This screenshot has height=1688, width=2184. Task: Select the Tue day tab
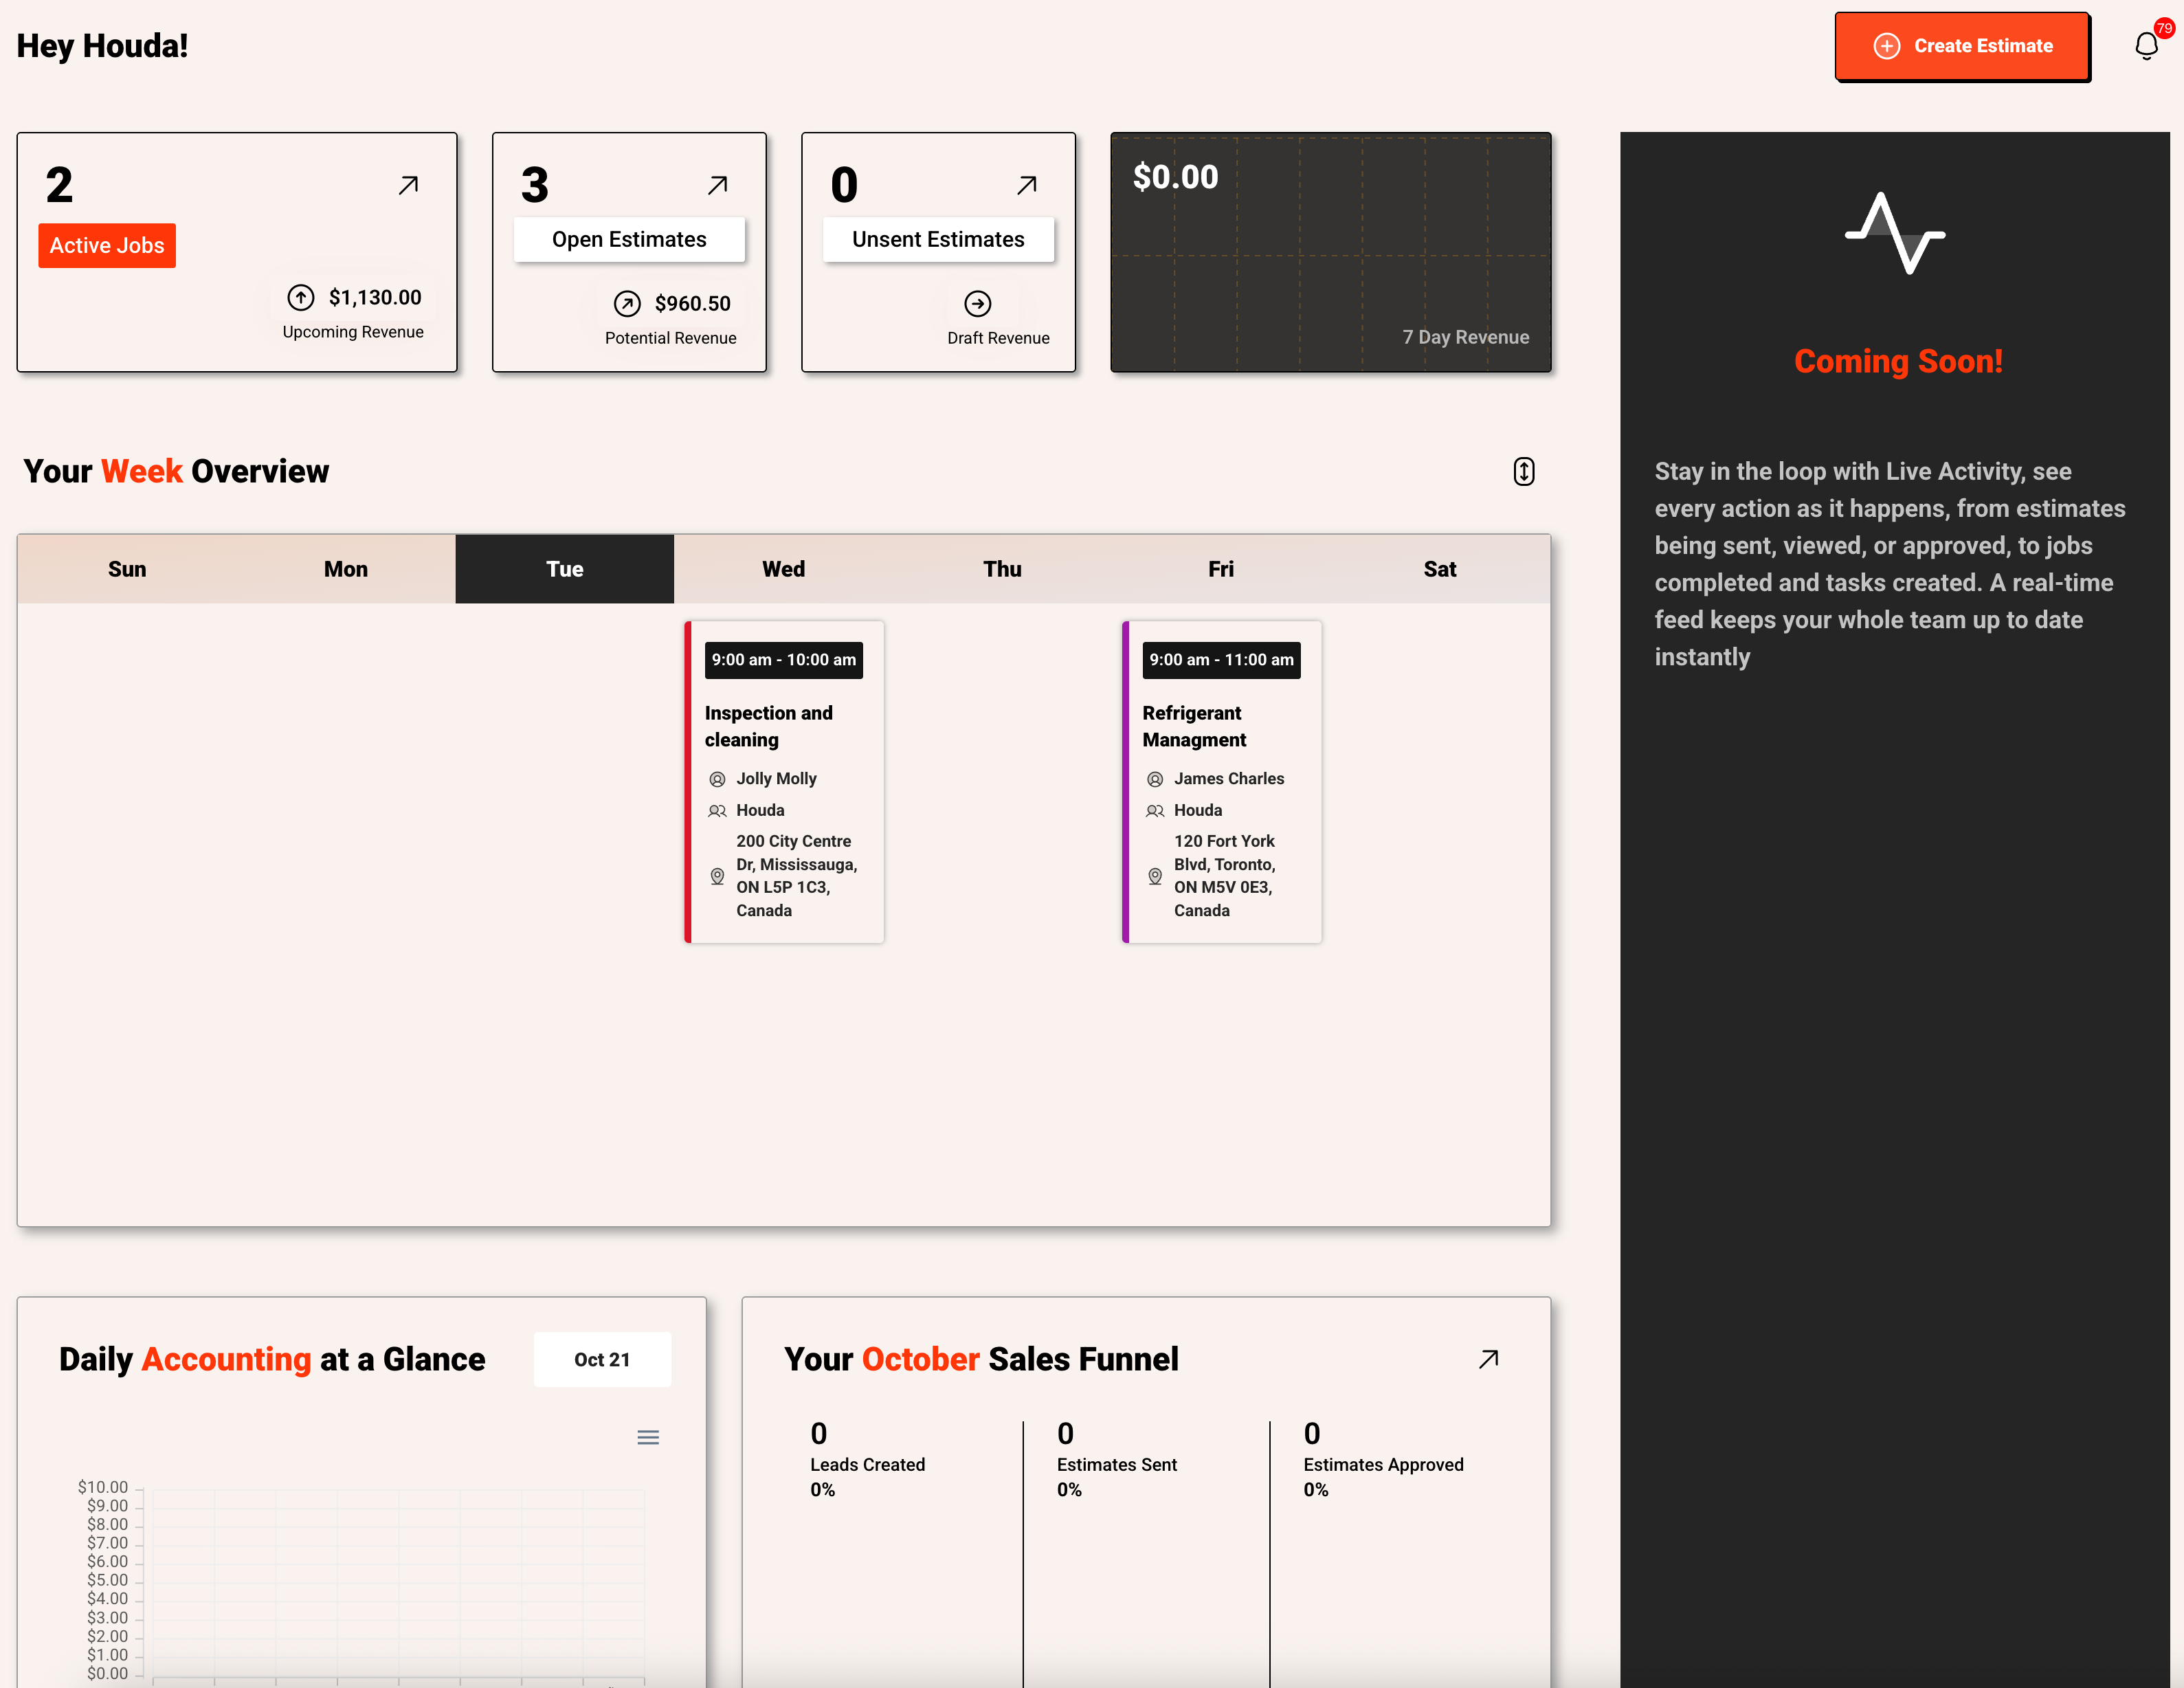pyautogui.click(x=564, y=569)
